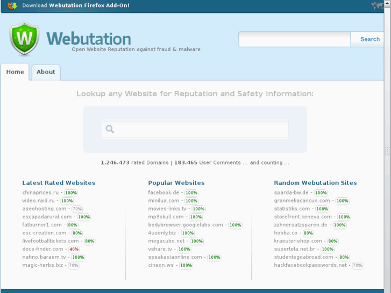Open cineon.ws link

(x=161, y=265)
